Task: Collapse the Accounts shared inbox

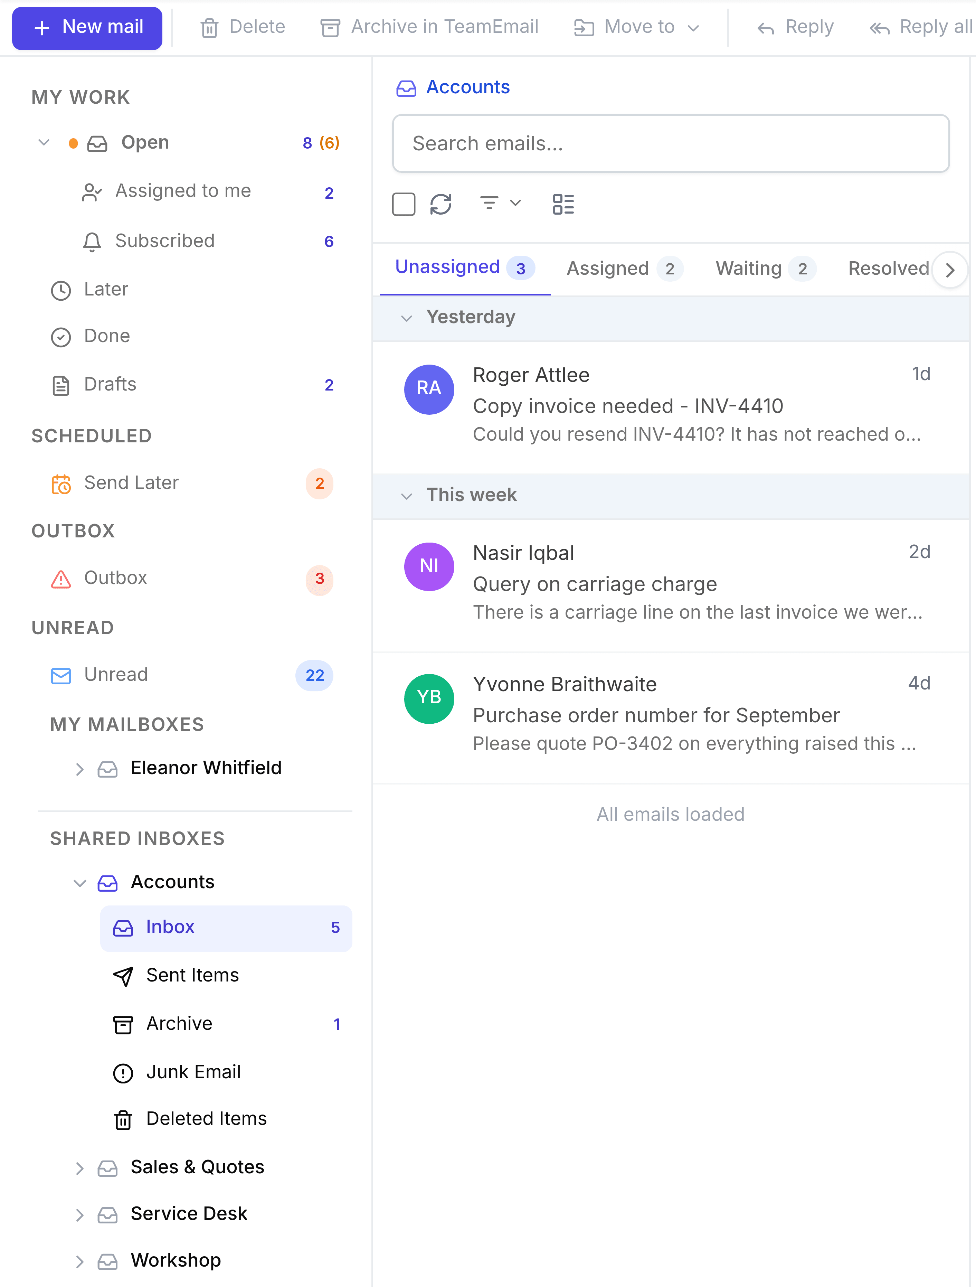Action: tap(80, 883)
